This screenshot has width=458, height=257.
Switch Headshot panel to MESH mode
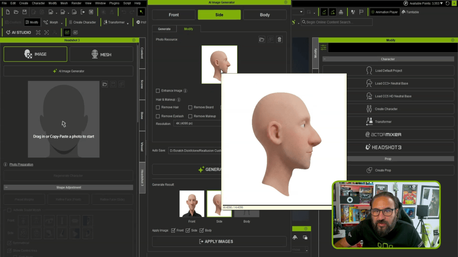(x=102, y=54)
